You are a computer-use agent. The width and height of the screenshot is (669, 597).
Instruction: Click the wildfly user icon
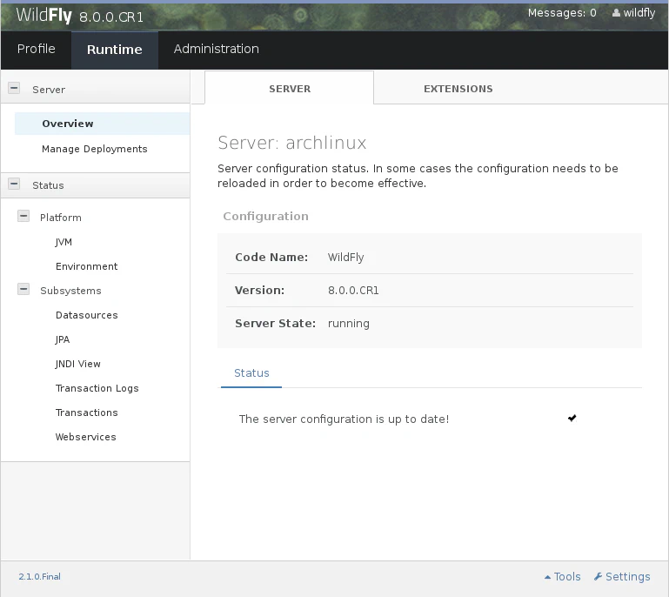[x=617, y=13]
